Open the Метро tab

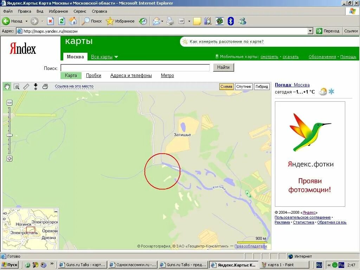(167, 75)
